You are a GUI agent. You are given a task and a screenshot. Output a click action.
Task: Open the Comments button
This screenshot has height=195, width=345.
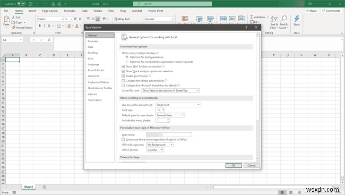pos(331,11)
